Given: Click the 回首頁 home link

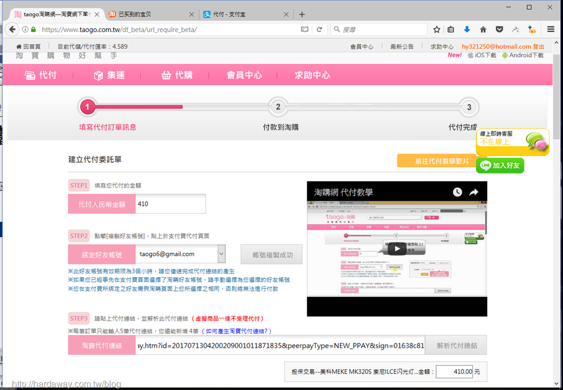Looking at the screenshot, I should point(29,46).
